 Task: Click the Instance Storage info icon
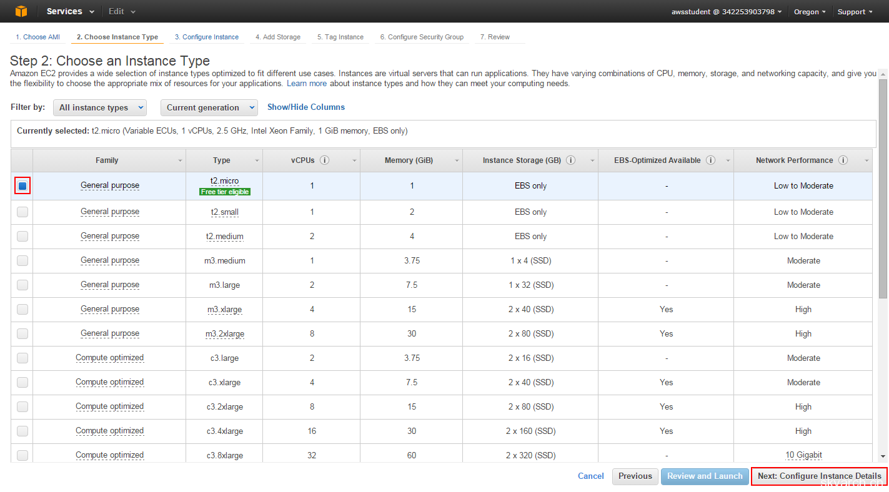click(570, 160)
